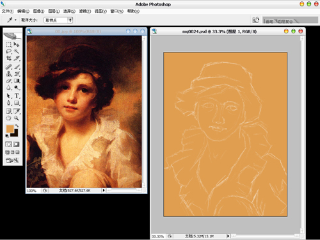Reset to default foreground and background colors
This screenshot has height=240, width=320.
click(7, 136)
